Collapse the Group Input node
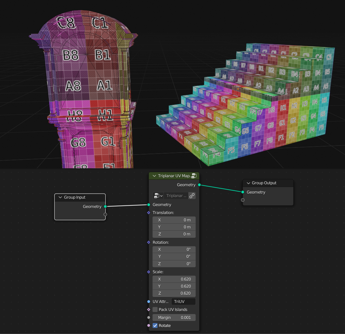Screen dimensions: 345x334 click(60, 197)
